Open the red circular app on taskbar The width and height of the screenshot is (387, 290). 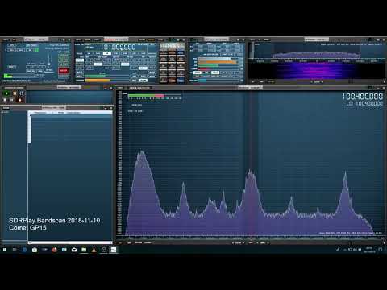click(54, 250)
